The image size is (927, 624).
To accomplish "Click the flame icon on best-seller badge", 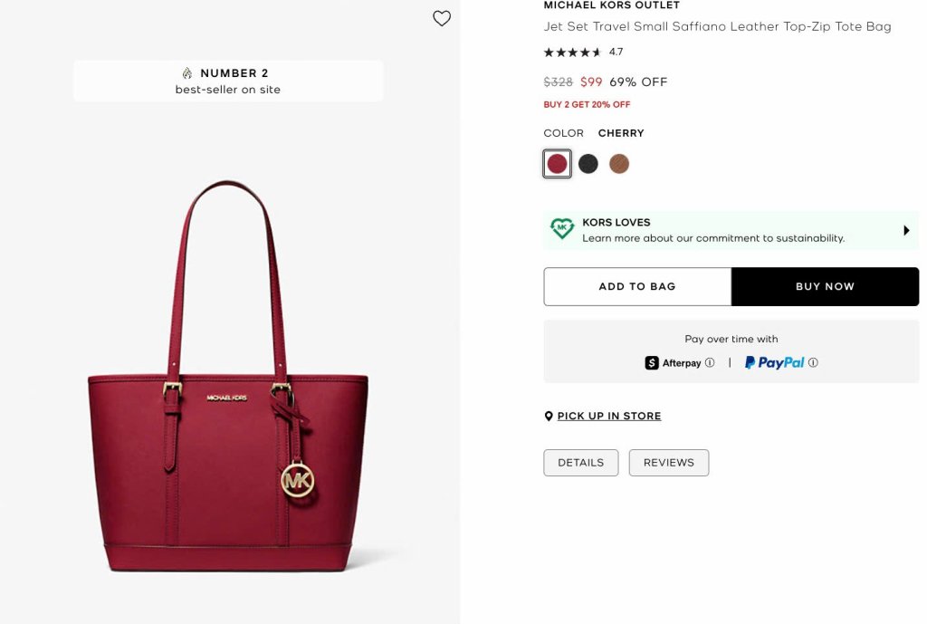I will [187, 73].
